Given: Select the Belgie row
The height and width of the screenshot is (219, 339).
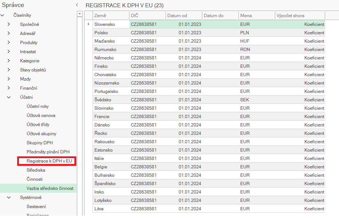Looking at the screenshot, I should 209,167.
